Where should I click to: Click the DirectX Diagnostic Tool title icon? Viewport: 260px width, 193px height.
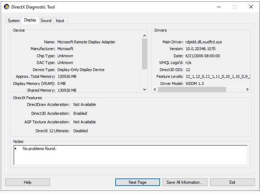coord(7,7)
